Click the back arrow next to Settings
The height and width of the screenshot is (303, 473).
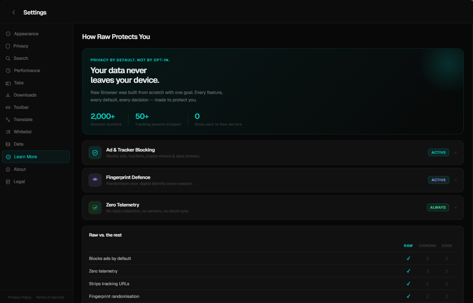[x=13, y=12]
